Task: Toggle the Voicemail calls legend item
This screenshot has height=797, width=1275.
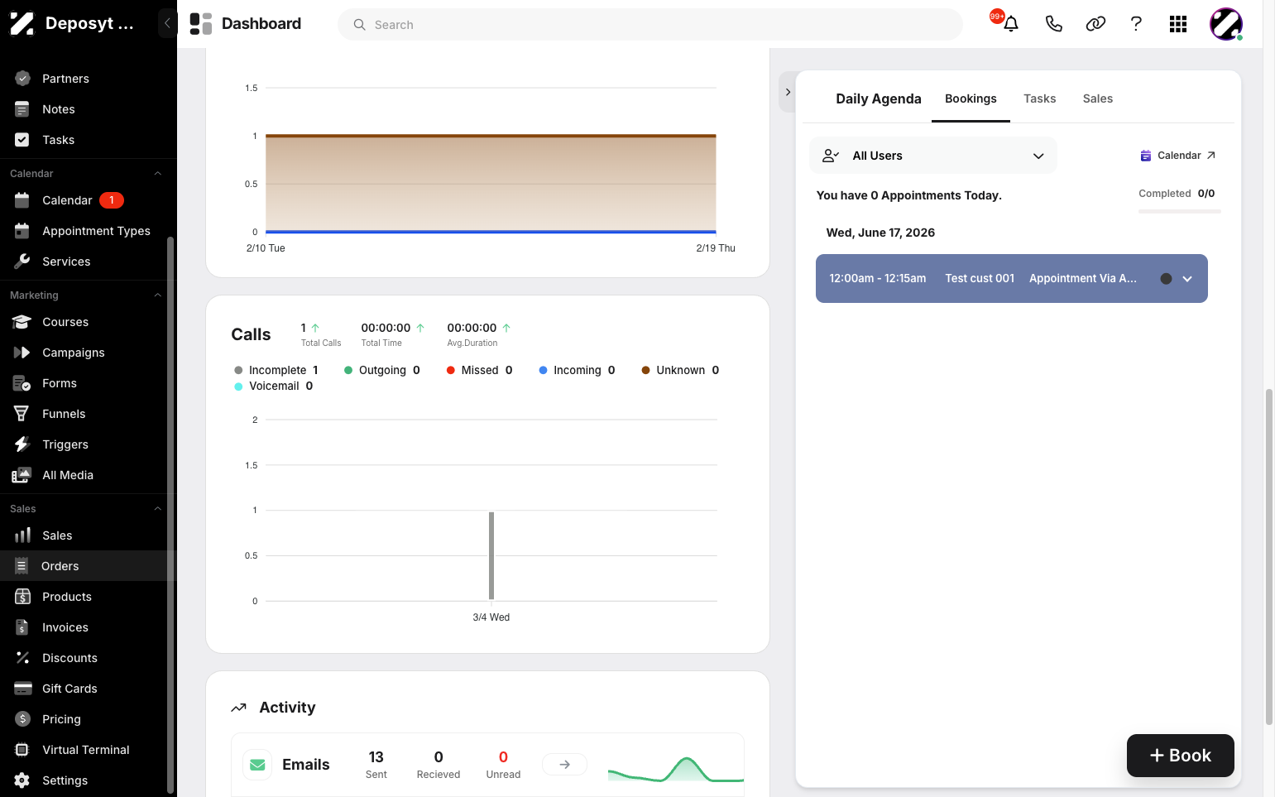Action: coord(274,386)
